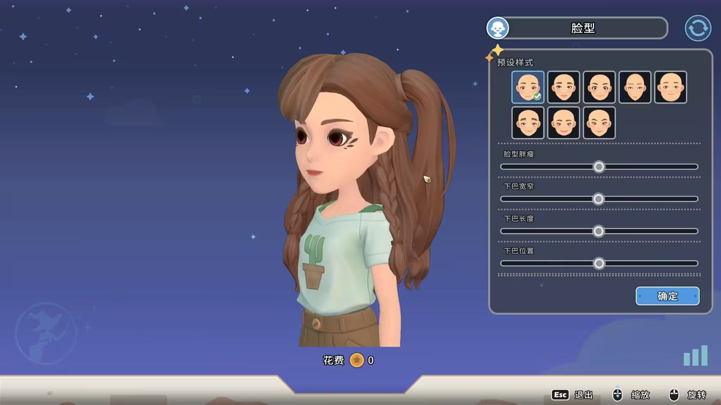This screenshot has width=721, height=405.
Task: Click the face icon beside the 脸型 title
Action: click(x=497, y=28)
